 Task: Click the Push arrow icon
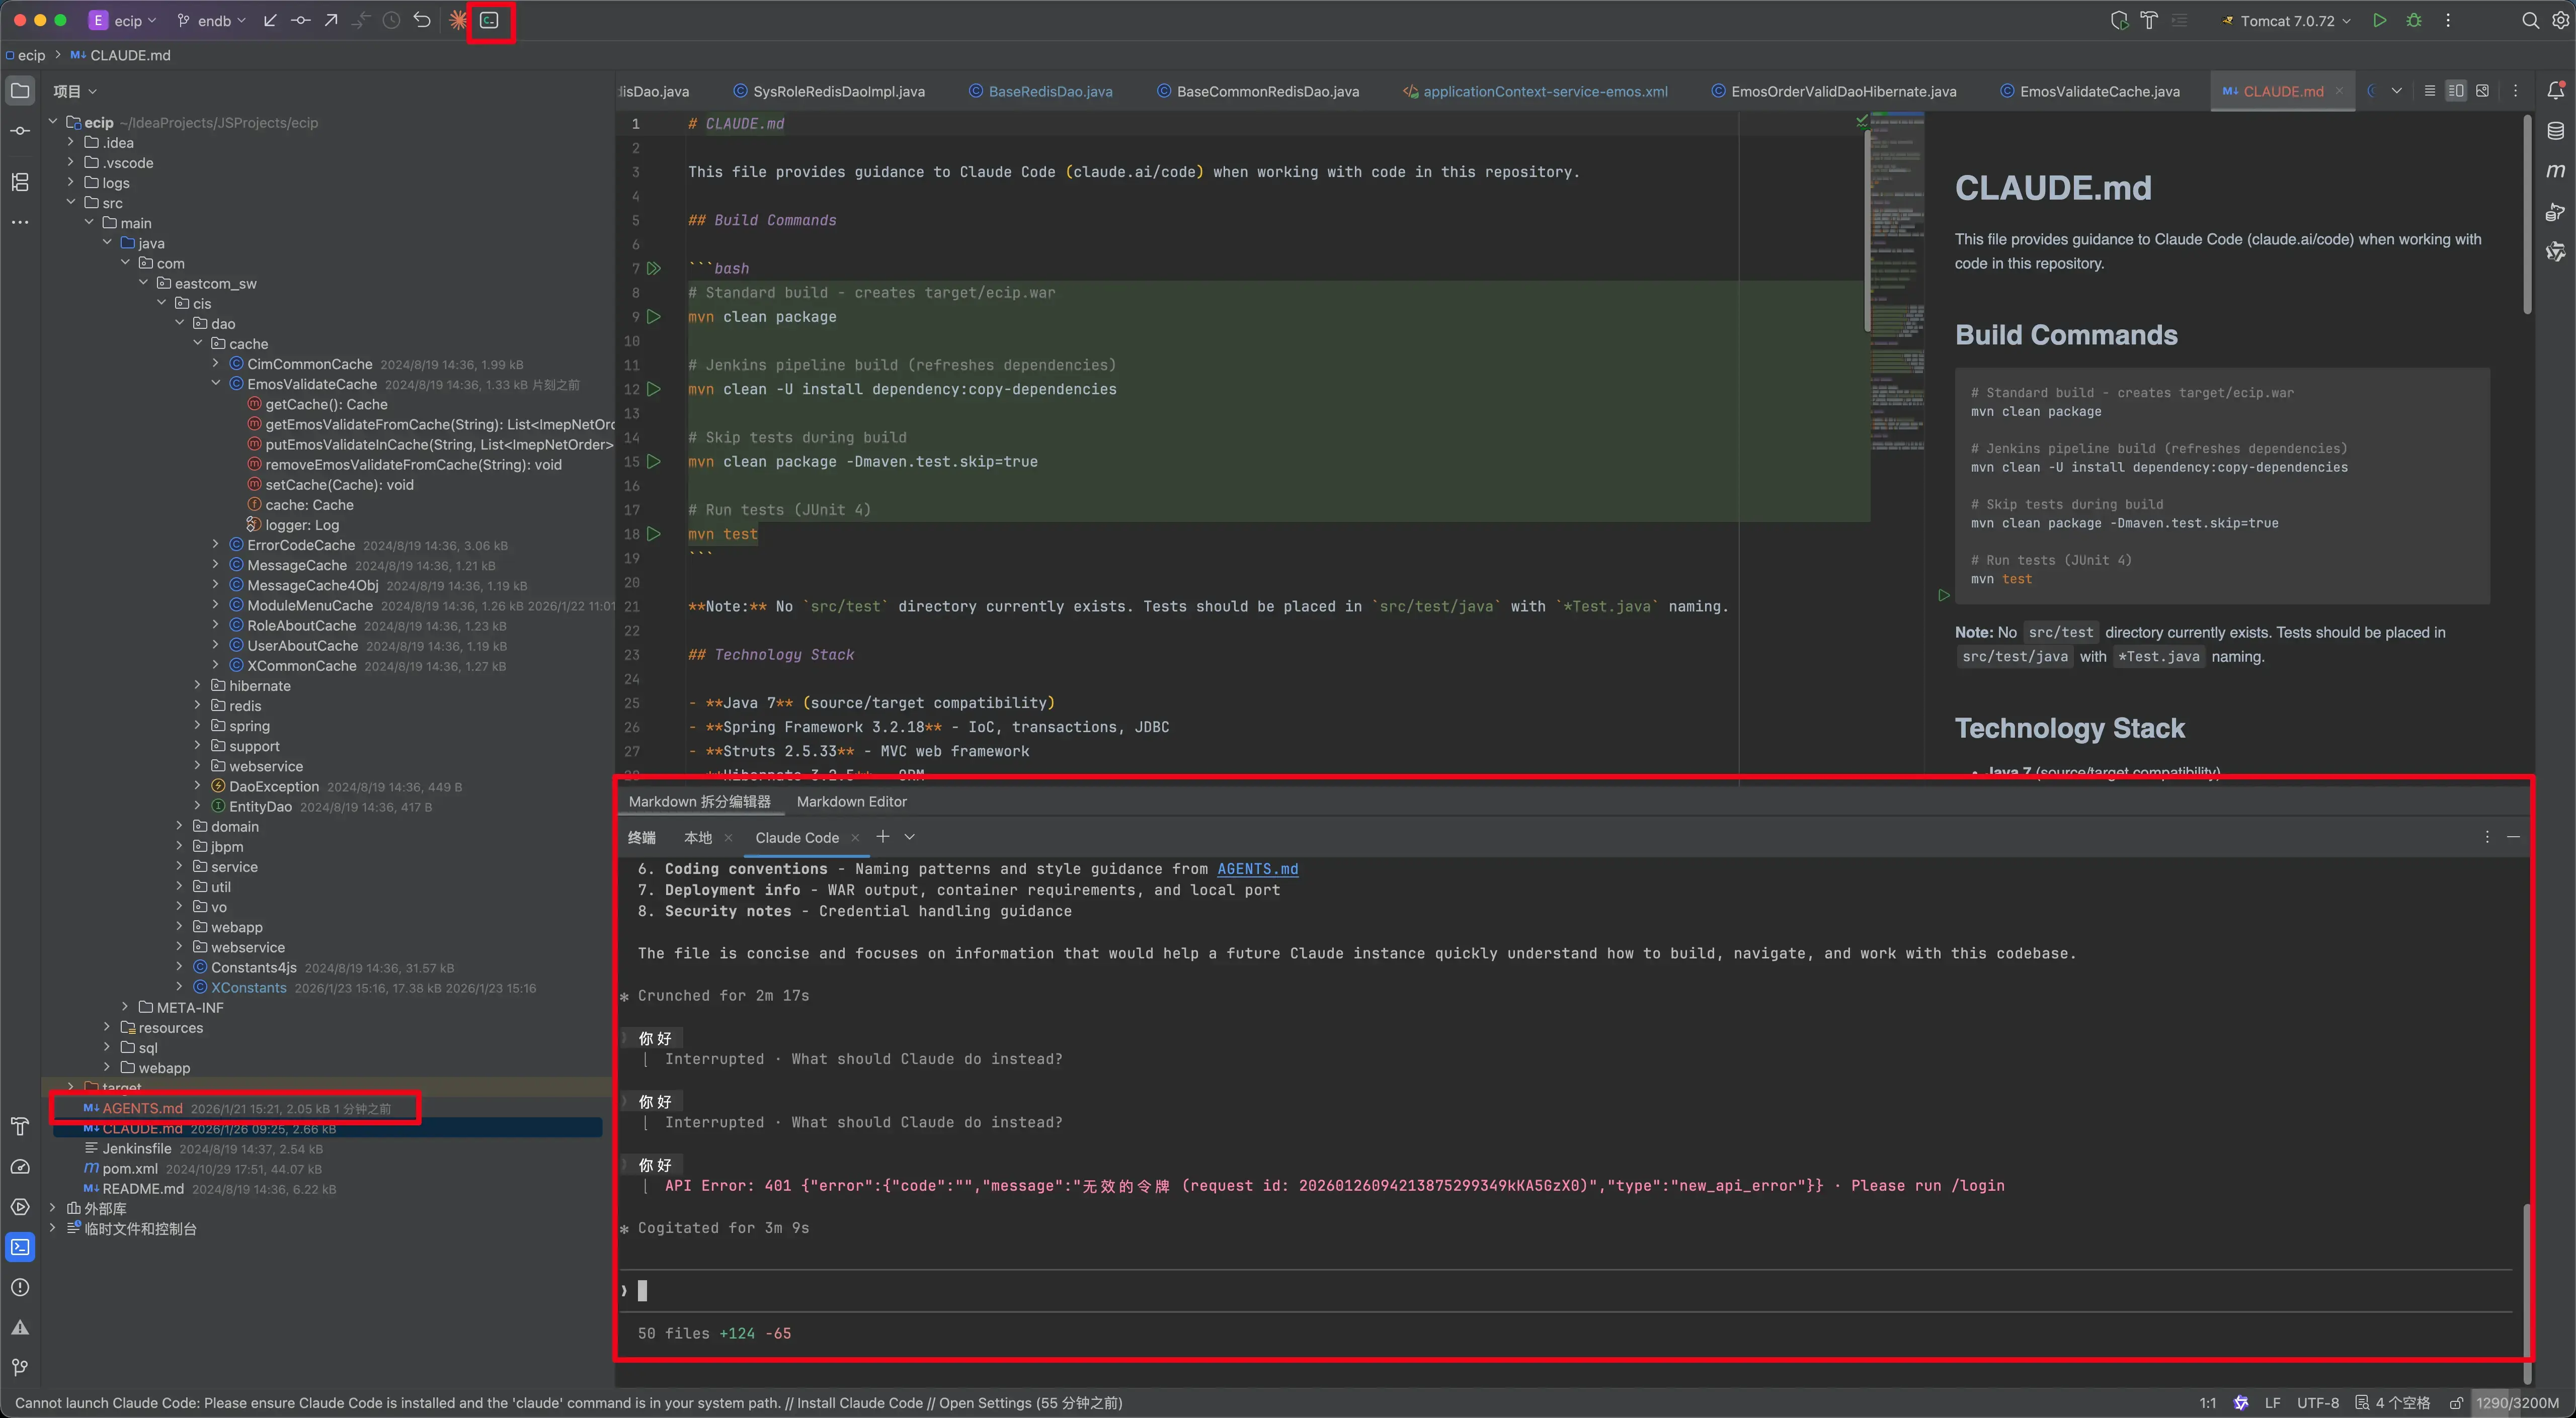[331, 20]
